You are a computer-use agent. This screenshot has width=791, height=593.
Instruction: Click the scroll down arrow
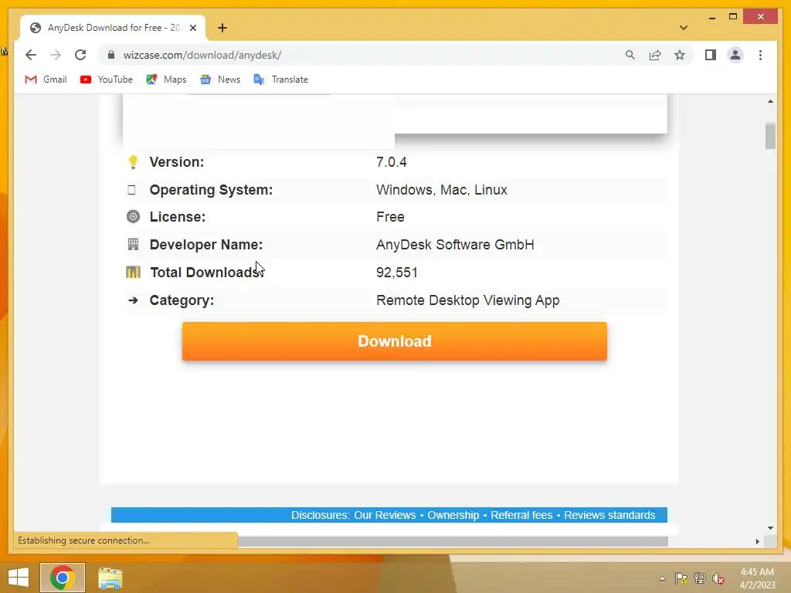pyautogui.click(x=770, y=528)
